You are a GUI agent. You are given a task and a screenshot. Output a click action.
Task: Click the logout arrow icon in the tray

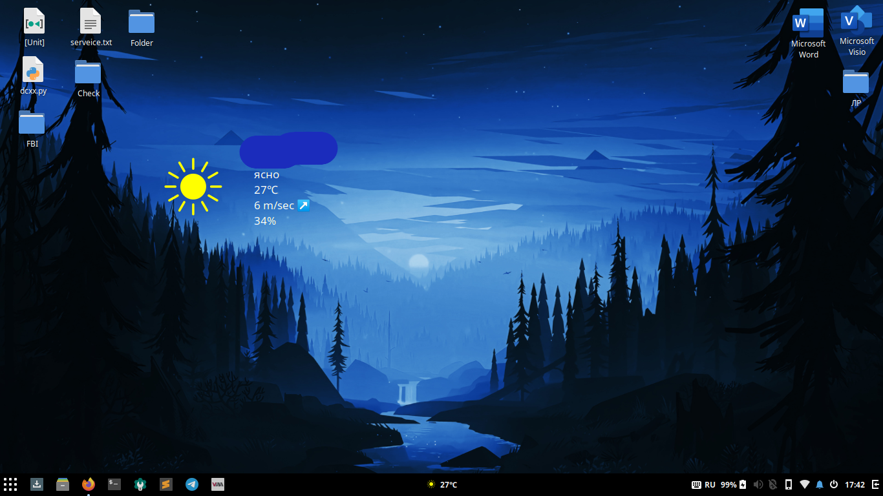coord(876,484)
